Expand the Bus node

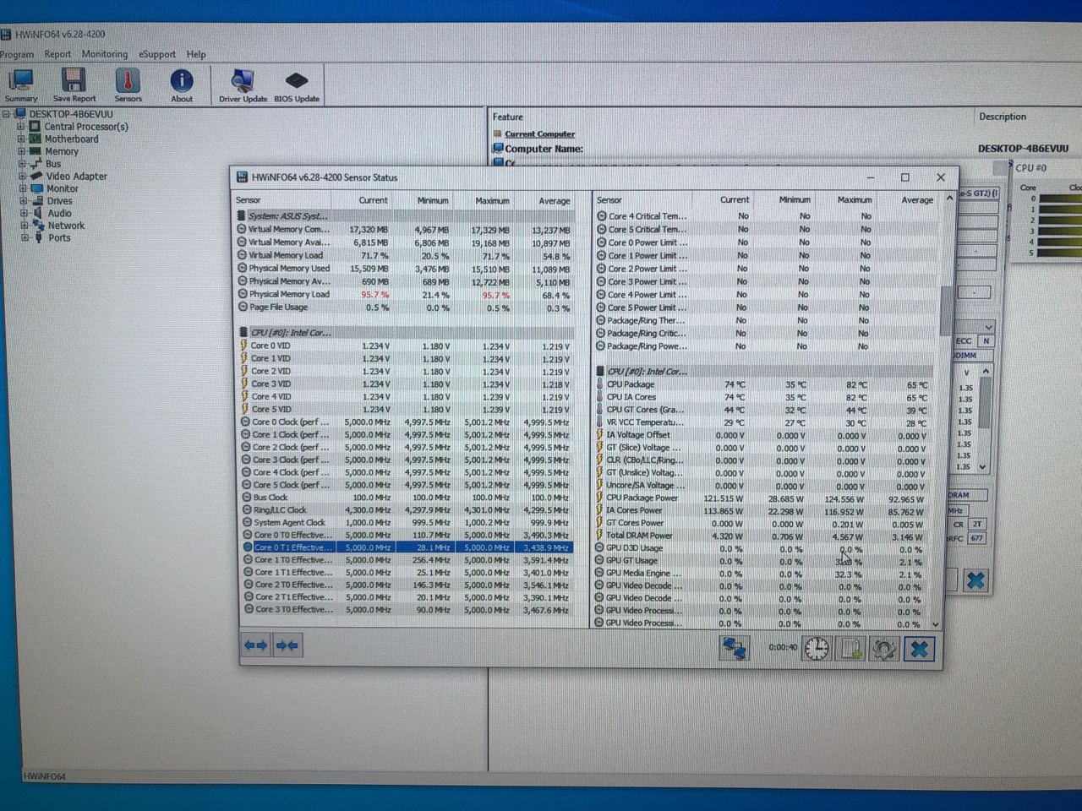[21, 163]
